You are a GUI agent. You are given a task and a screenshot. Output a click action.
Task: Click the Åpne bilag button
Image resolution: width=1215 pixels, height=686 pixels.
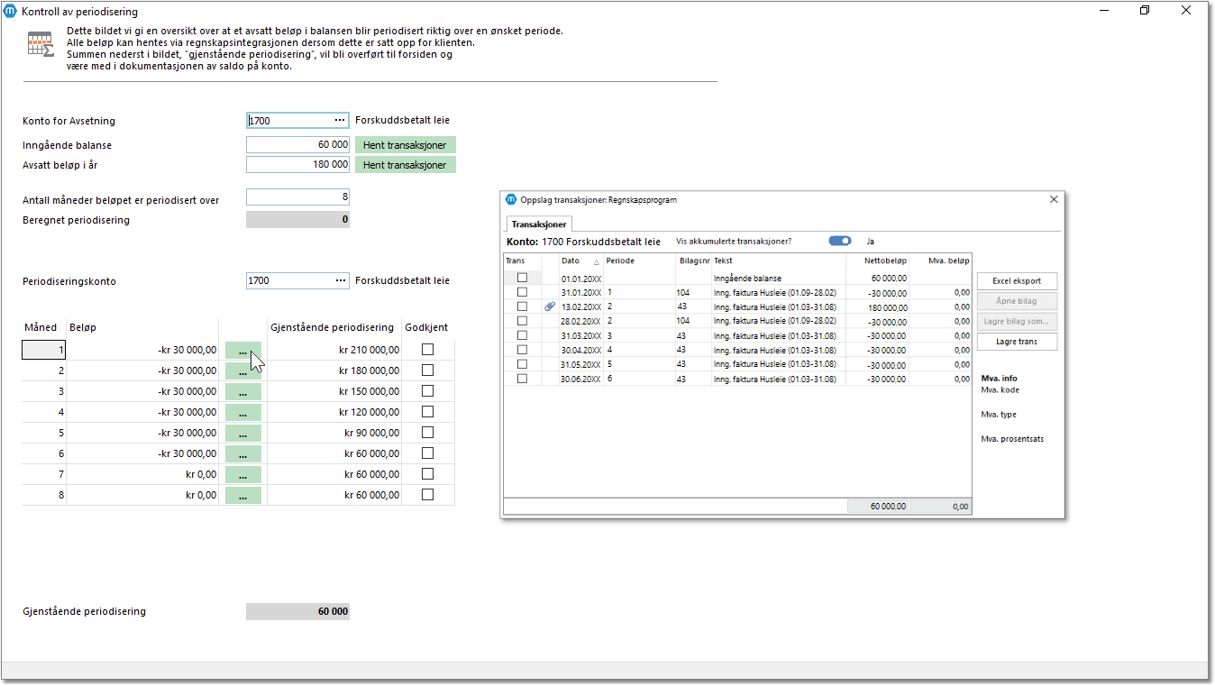pyautogui.click(x=1017, y=301)
